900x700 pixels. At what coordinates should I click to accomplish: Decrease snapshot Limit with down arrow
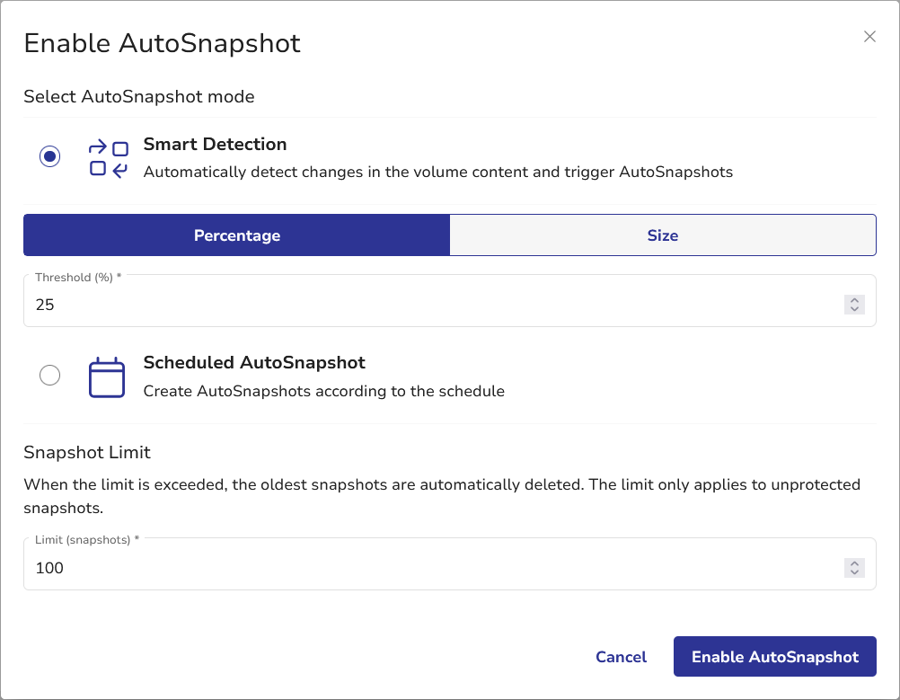[854, 572]
